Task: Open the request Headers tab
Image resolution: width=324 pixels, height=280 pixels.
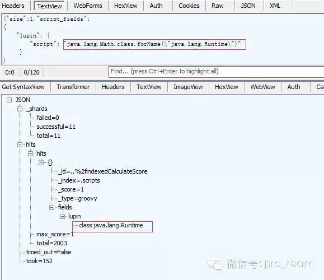Action: pyautogui.click(x=13, y=6)
